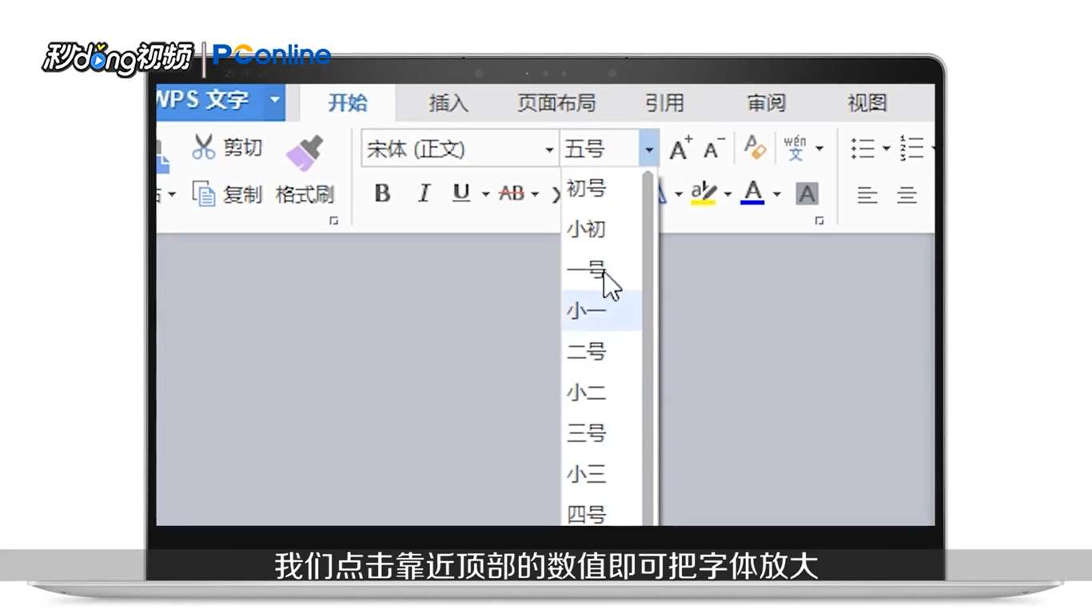Select font size 小三
The image size is (1092, 614).
pos(601,474)
